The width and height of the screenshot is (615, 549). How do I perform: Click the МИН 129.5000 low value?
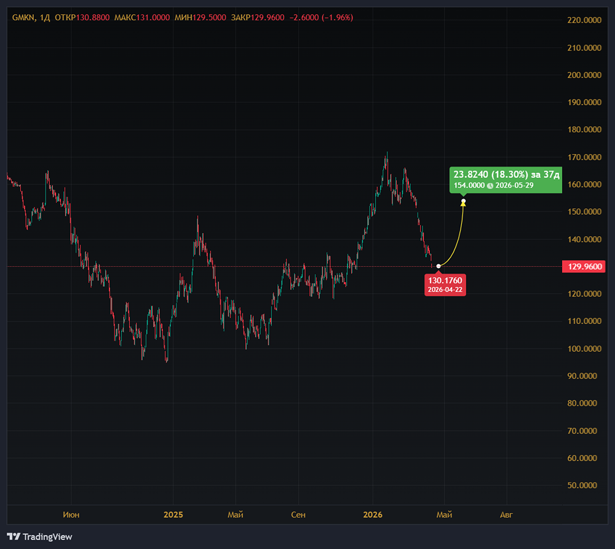[200, 18]
